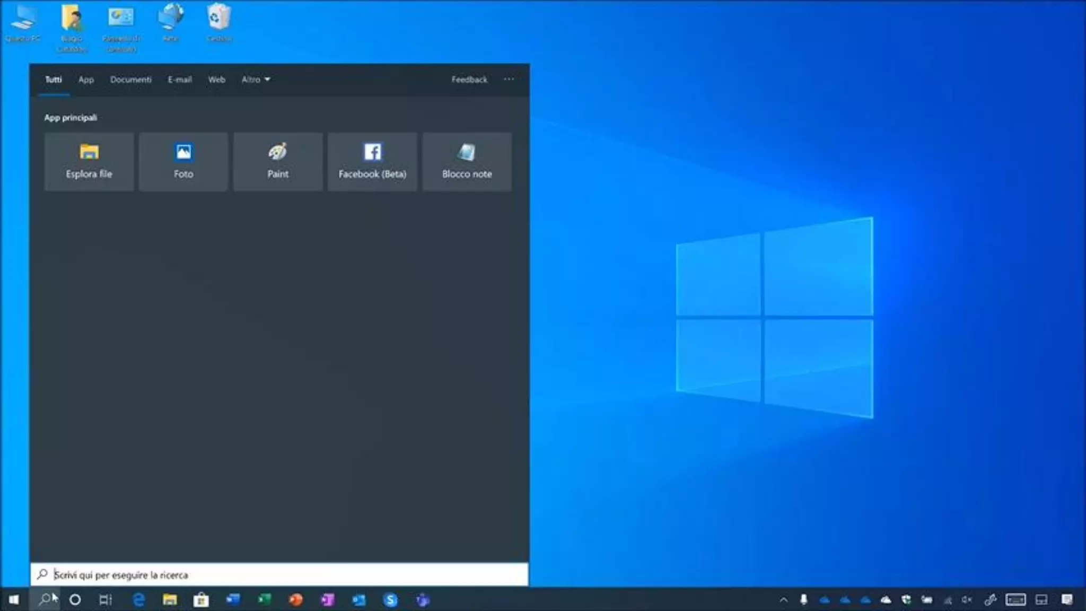Open Skype from the taskbar
1086x611 pixels.
[390, 600]
